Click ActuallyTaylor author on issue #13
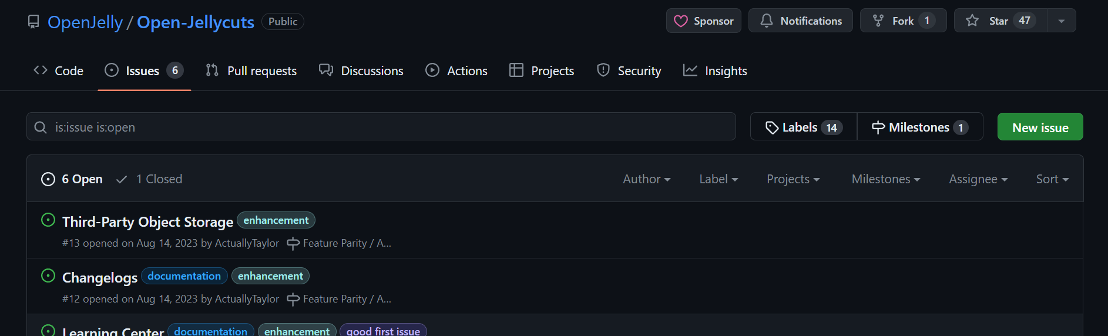1108x336 pixels. coord(247,243)
